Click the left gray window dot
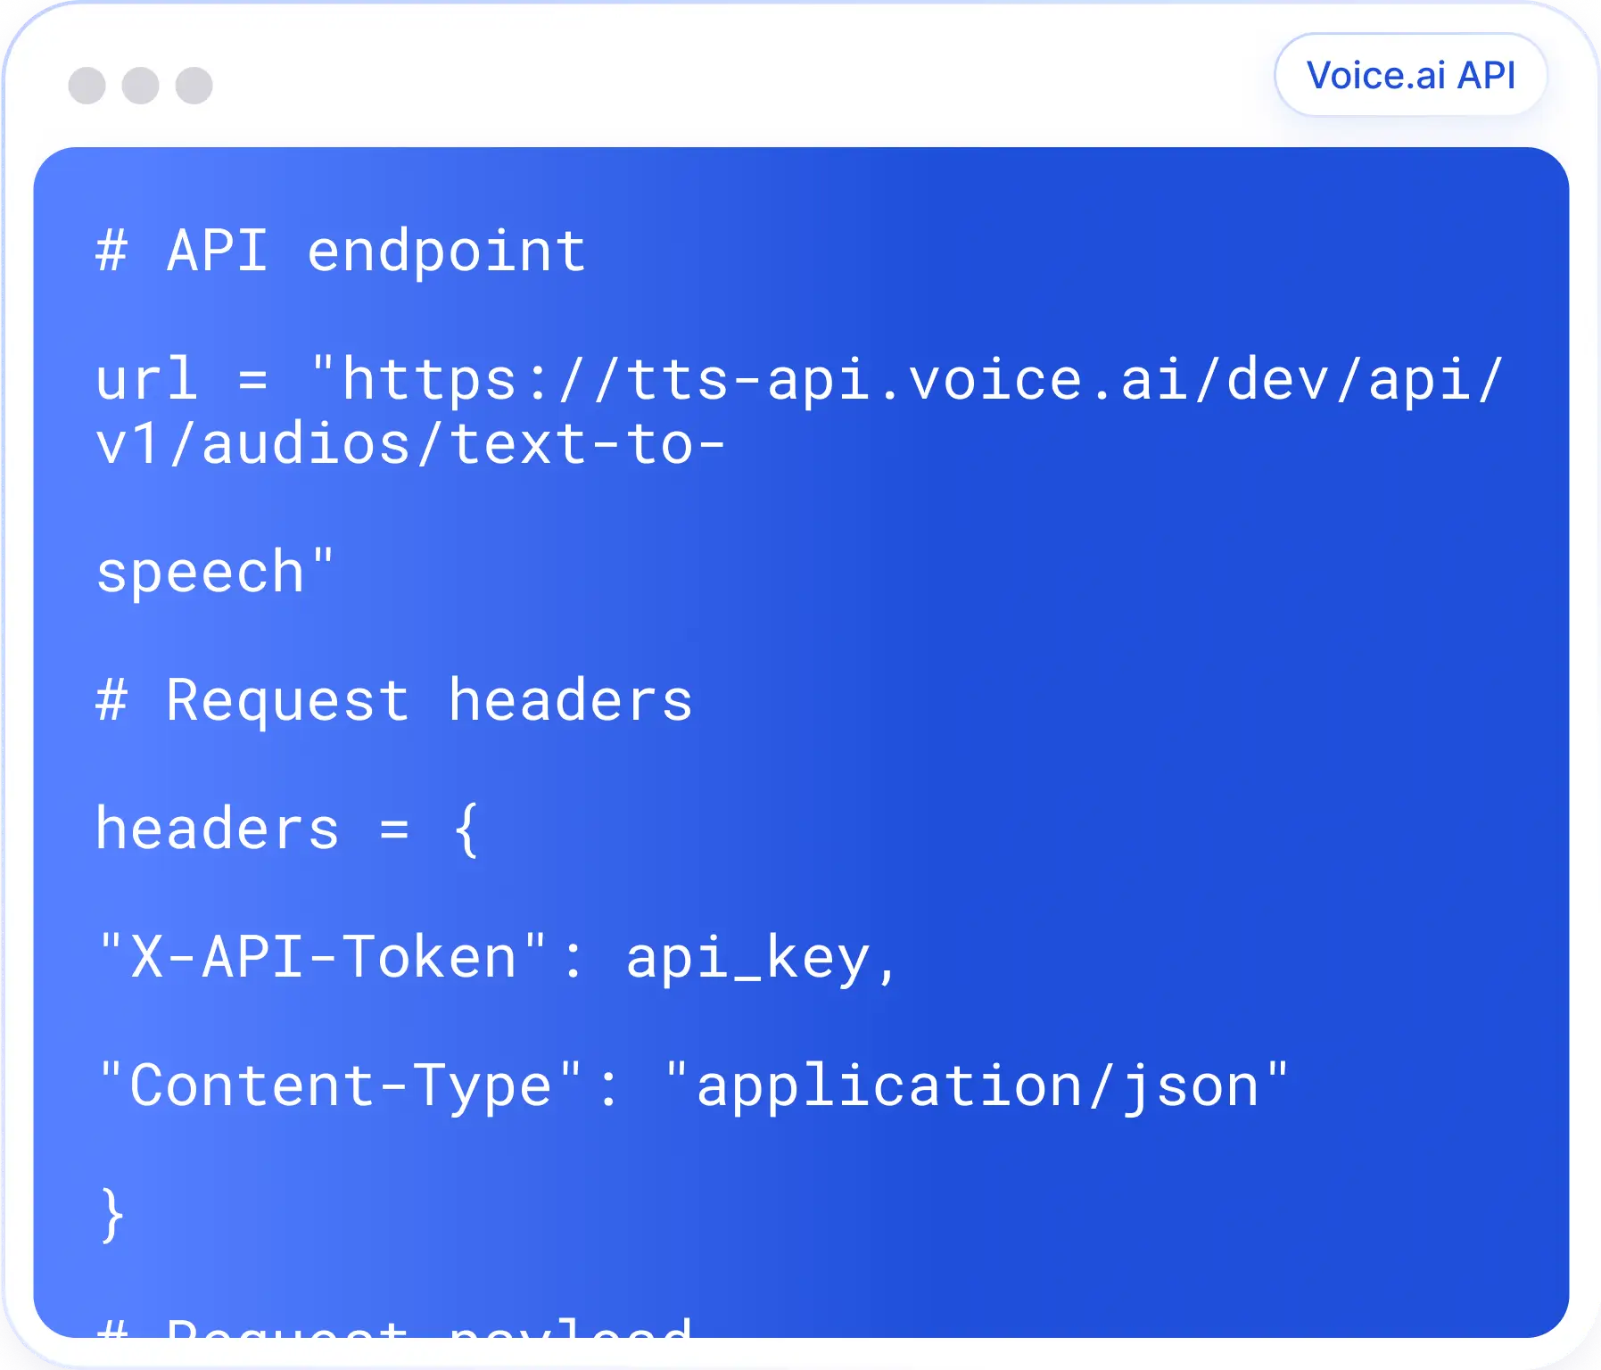 click(87, 86)
